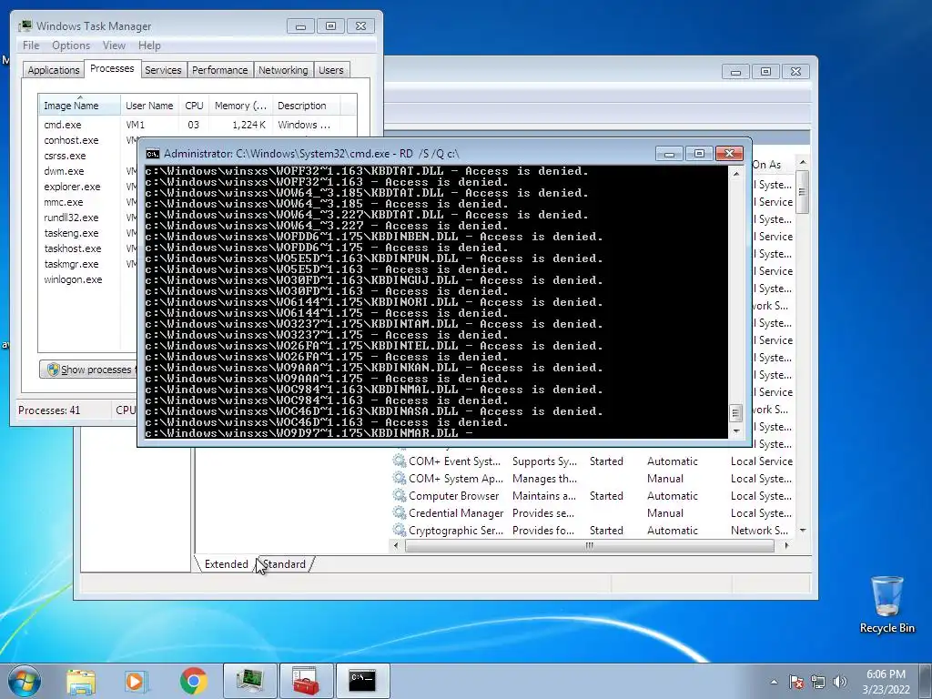
Task: Switch to the Applications tab
Action: (x=54, y=70)
